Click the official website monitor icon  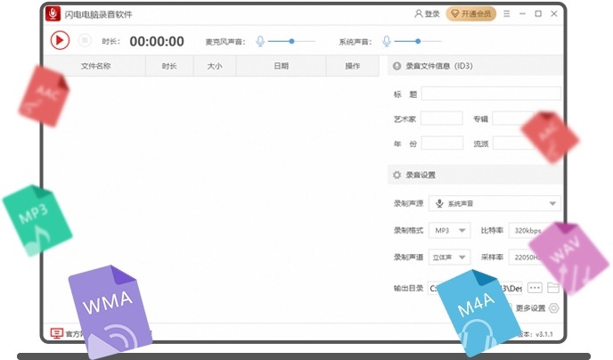coord(57,333)
